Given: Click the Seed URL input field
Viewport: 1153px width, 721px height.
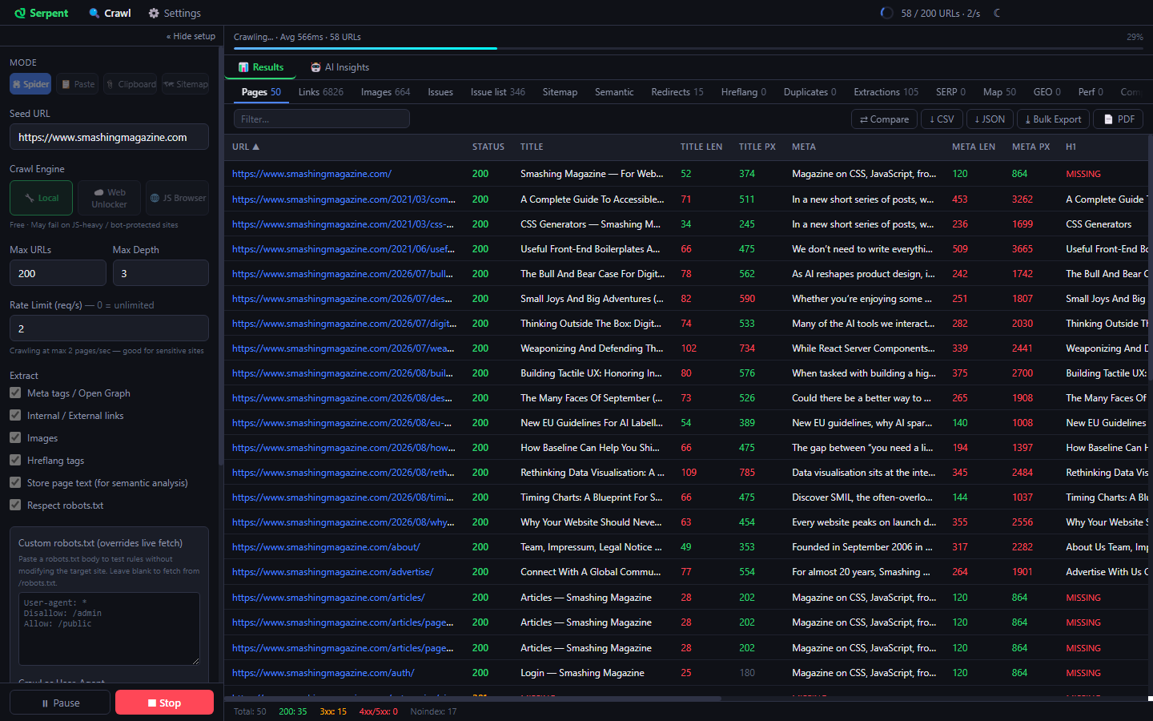Looking at the screenshot, I should pyautogui.click(x=109, y=137).
